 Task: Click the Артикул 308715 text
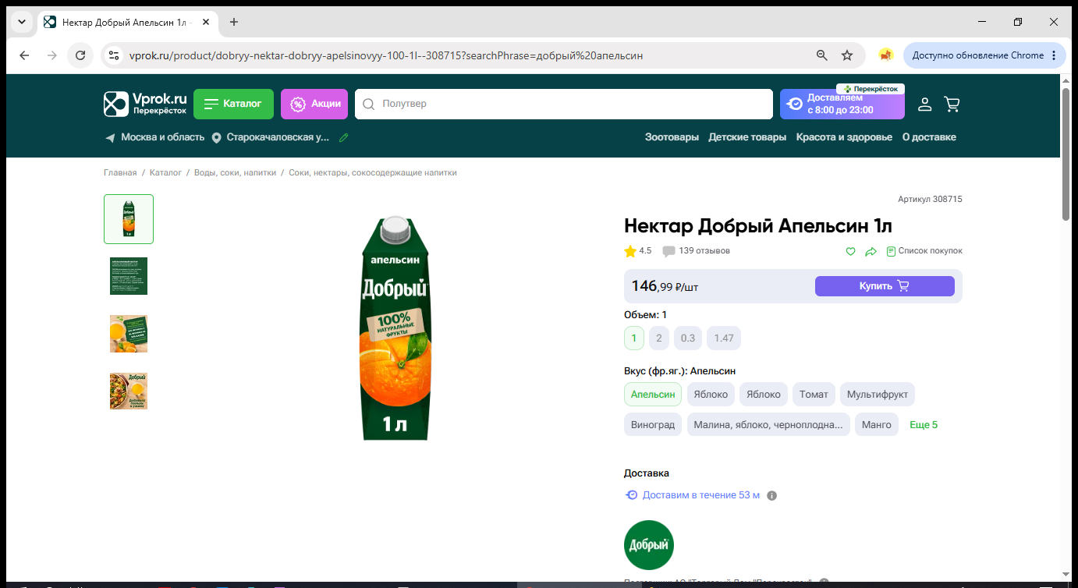click(x=930, y=199)
